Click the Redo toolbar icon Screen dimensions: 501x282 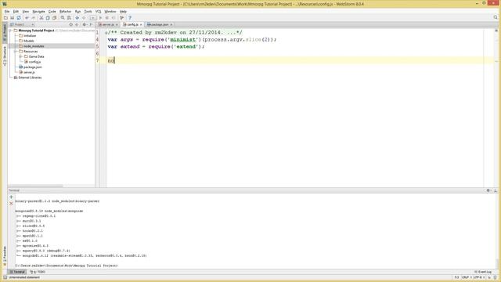[x=33, y=18]
